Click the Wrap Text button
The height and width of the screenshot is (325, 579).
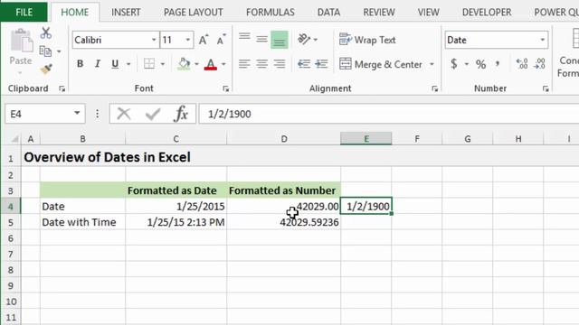click(367, 40)
